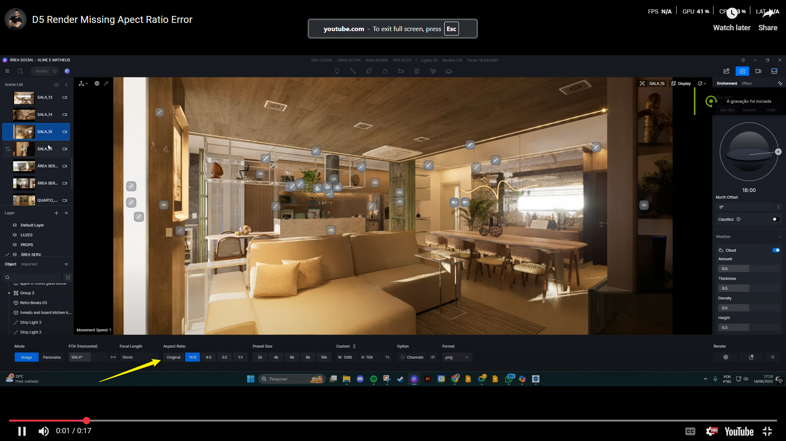Toggle the object list grid view icon

point(68,278)
